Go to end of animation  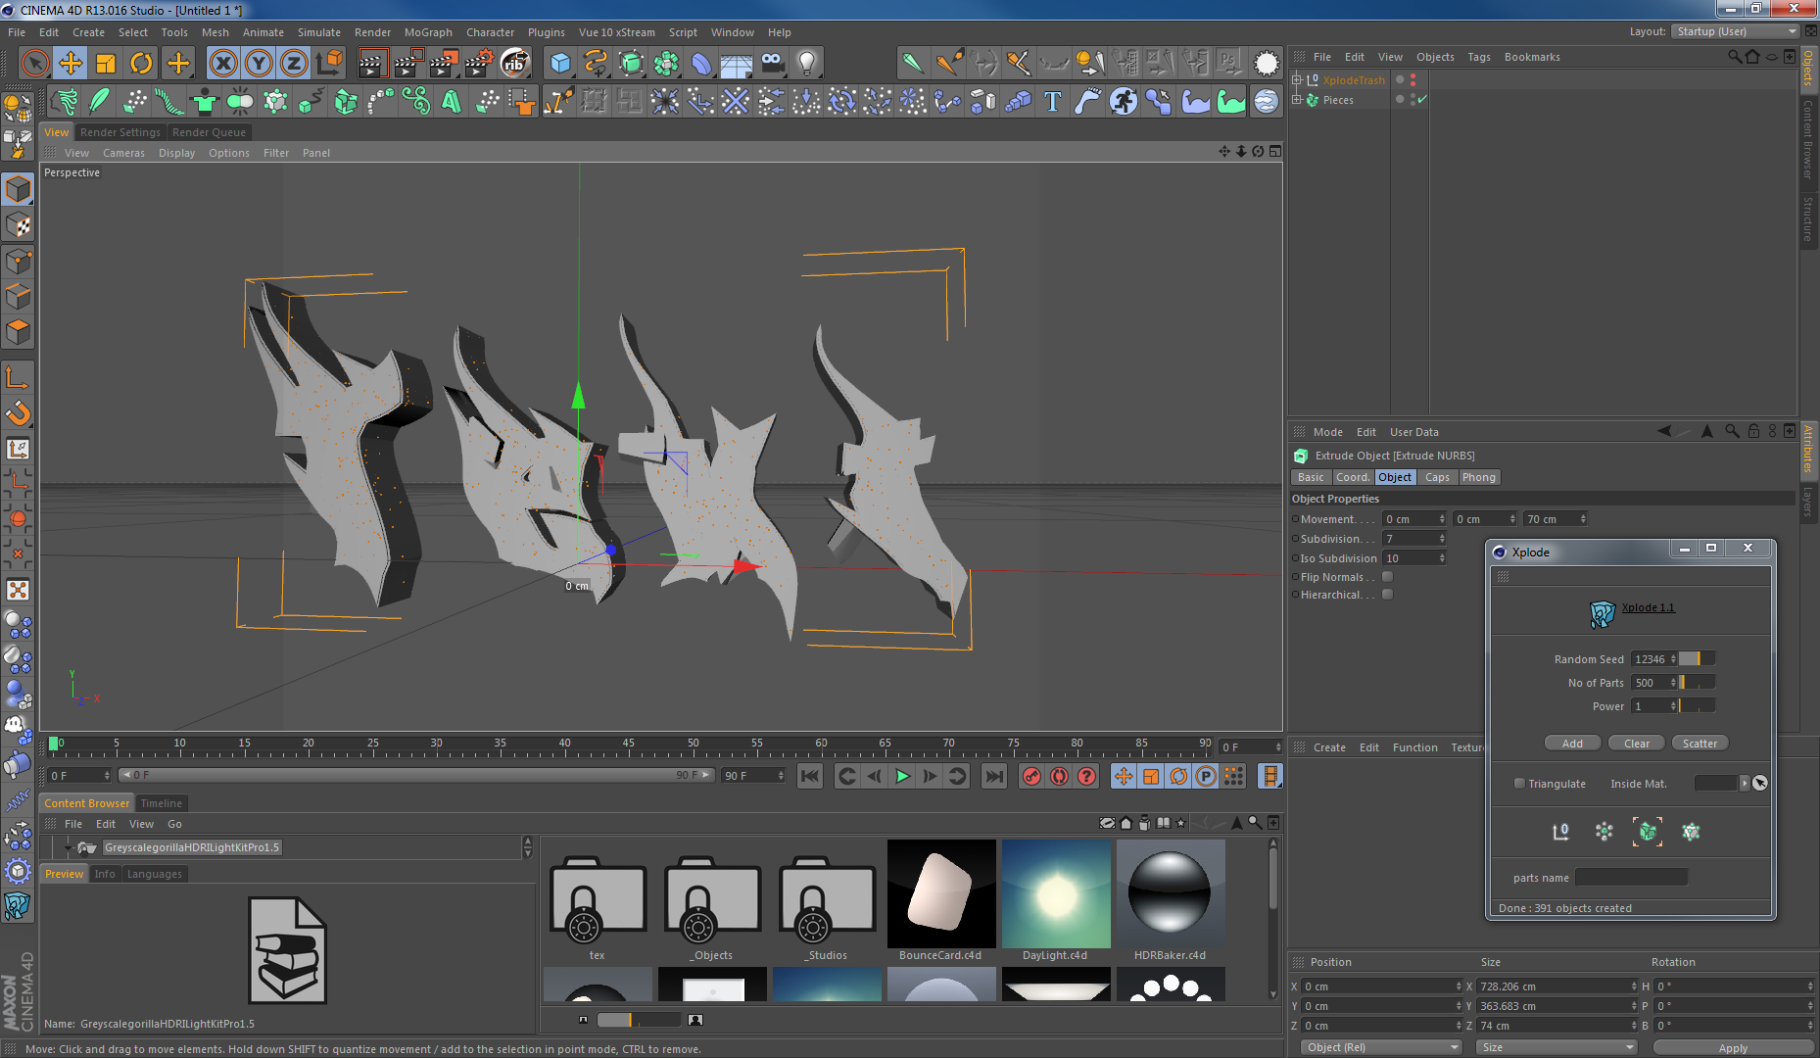(x=993, y=776)
